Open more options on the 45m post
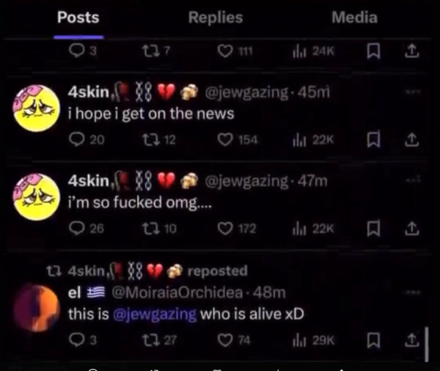440x371 pixels. (x=412, y=91)
